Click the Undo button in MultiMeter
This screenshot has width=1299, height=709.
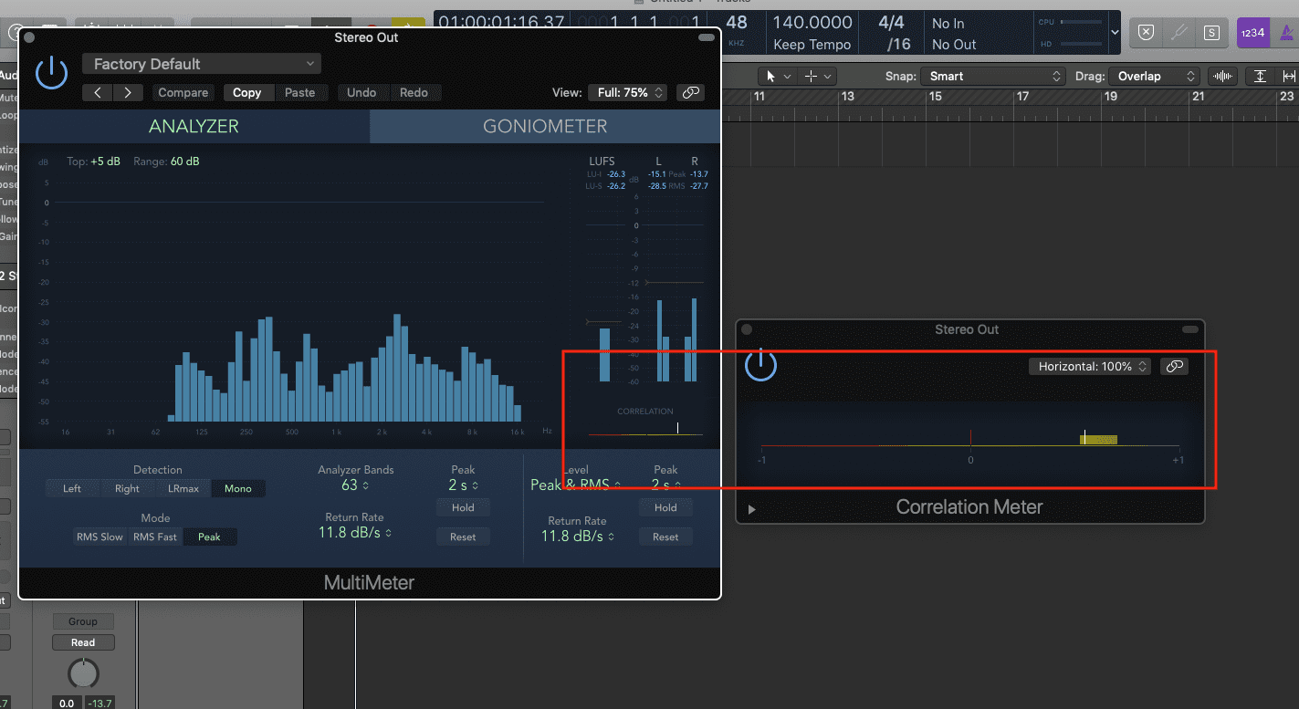pyautogui.click(x=361, y=92)
